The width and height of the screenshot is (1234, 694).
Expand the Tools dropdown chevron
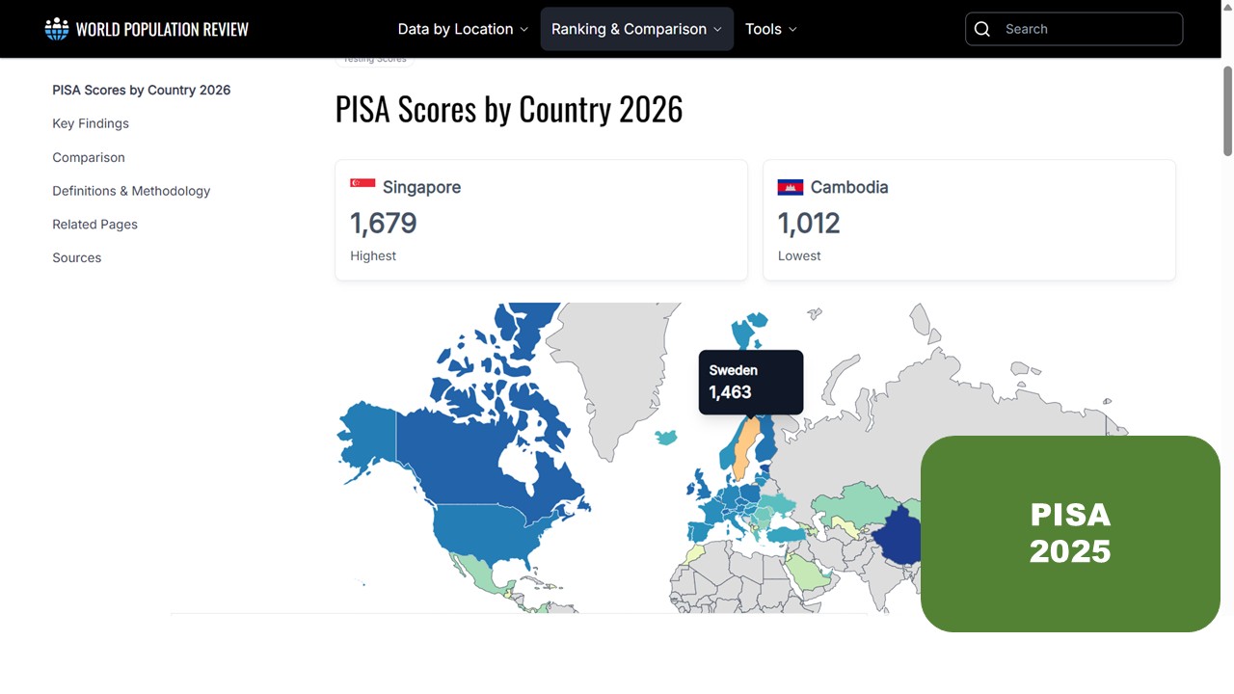point(792,30)
